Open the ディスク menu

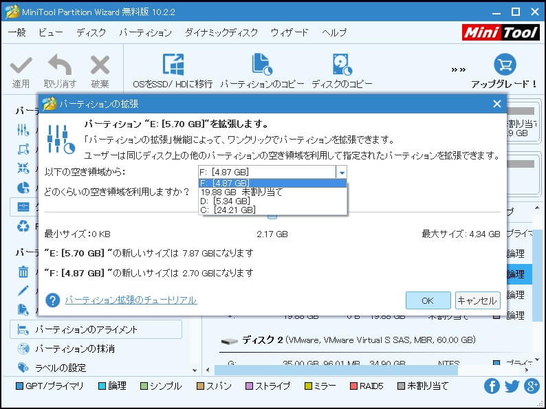point(91,33)
